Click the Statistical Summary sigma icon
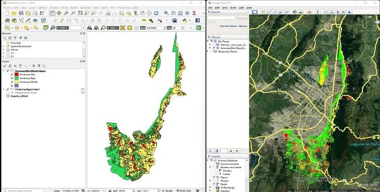This screenshot has width=380, height=192. click(194, 13)
